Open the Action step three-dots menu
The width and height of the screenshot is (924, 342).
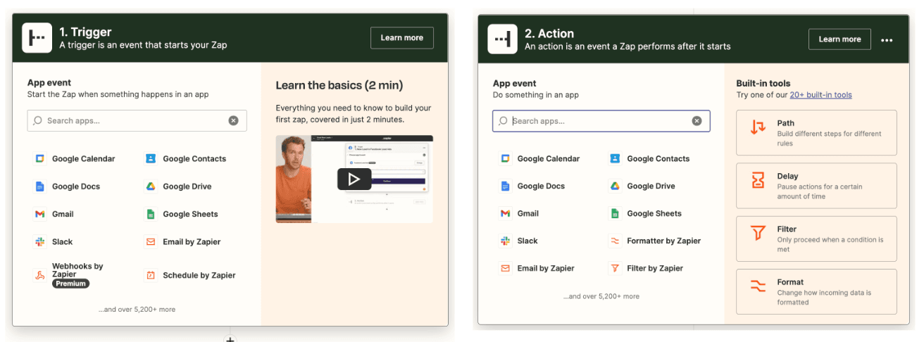(887, 40)
